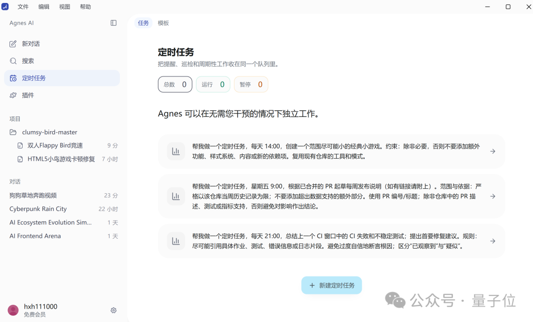Open the 双人Flappy Bird竞速 conversation
533x322 pixels.
[62, 145]
